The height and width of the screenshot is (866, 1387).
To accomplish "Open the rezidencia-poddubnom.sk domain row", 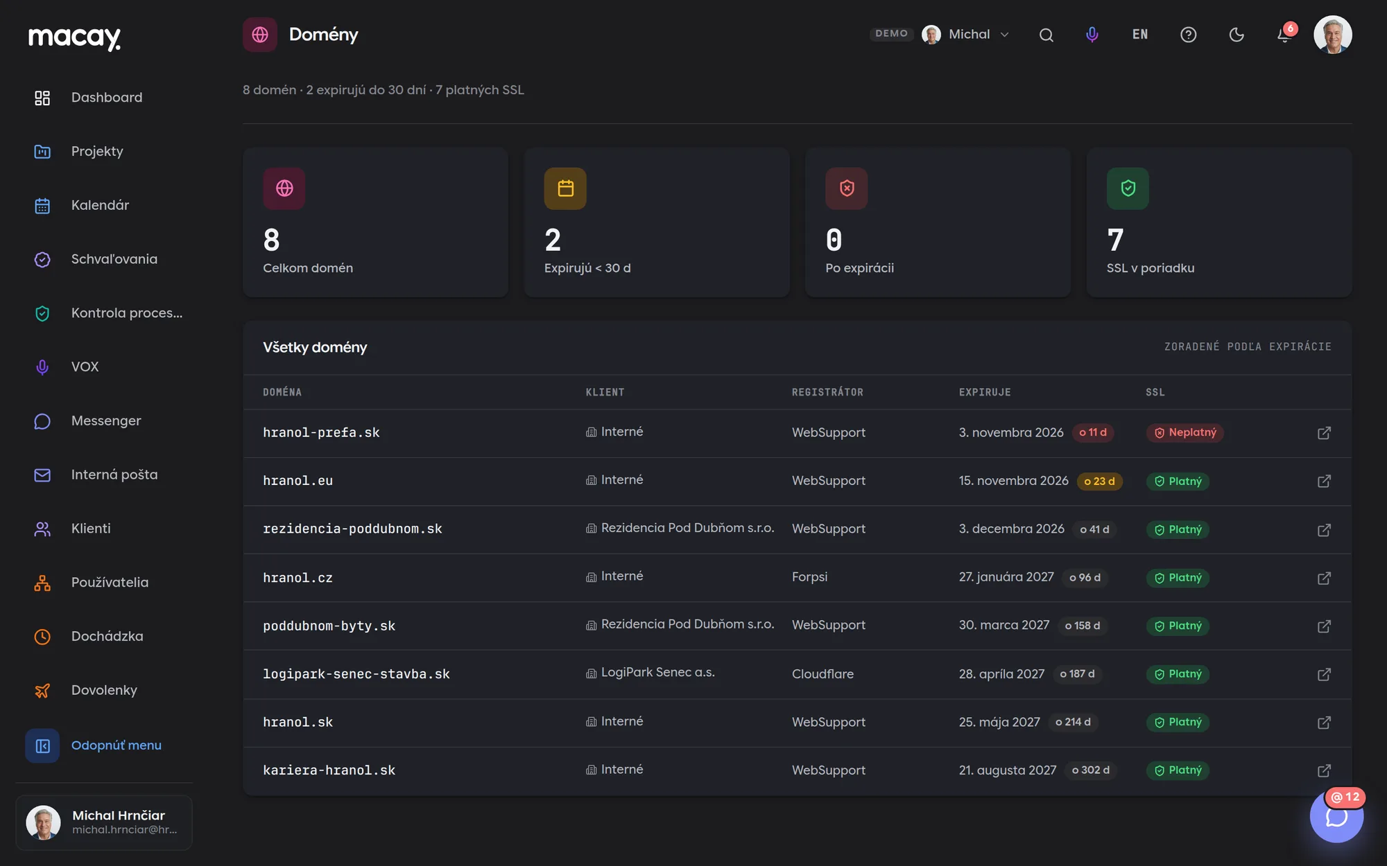I will tap(797, 529).
